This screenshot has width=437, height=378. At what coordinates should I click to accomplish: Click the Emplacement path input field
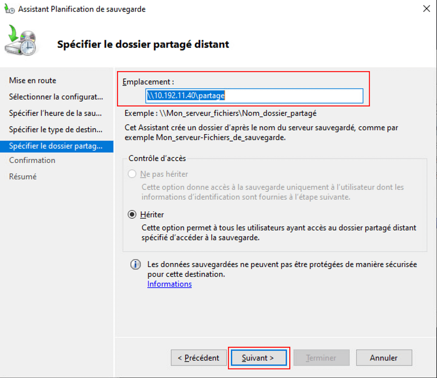point(254,96)
